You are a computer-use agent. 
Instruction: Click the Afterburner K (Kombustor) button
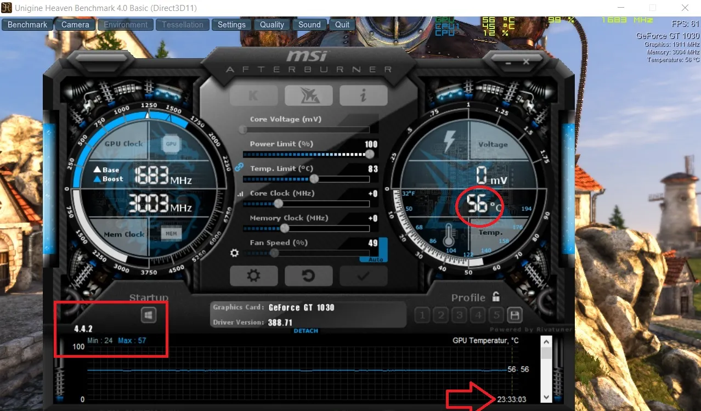(x=253, y=95)
